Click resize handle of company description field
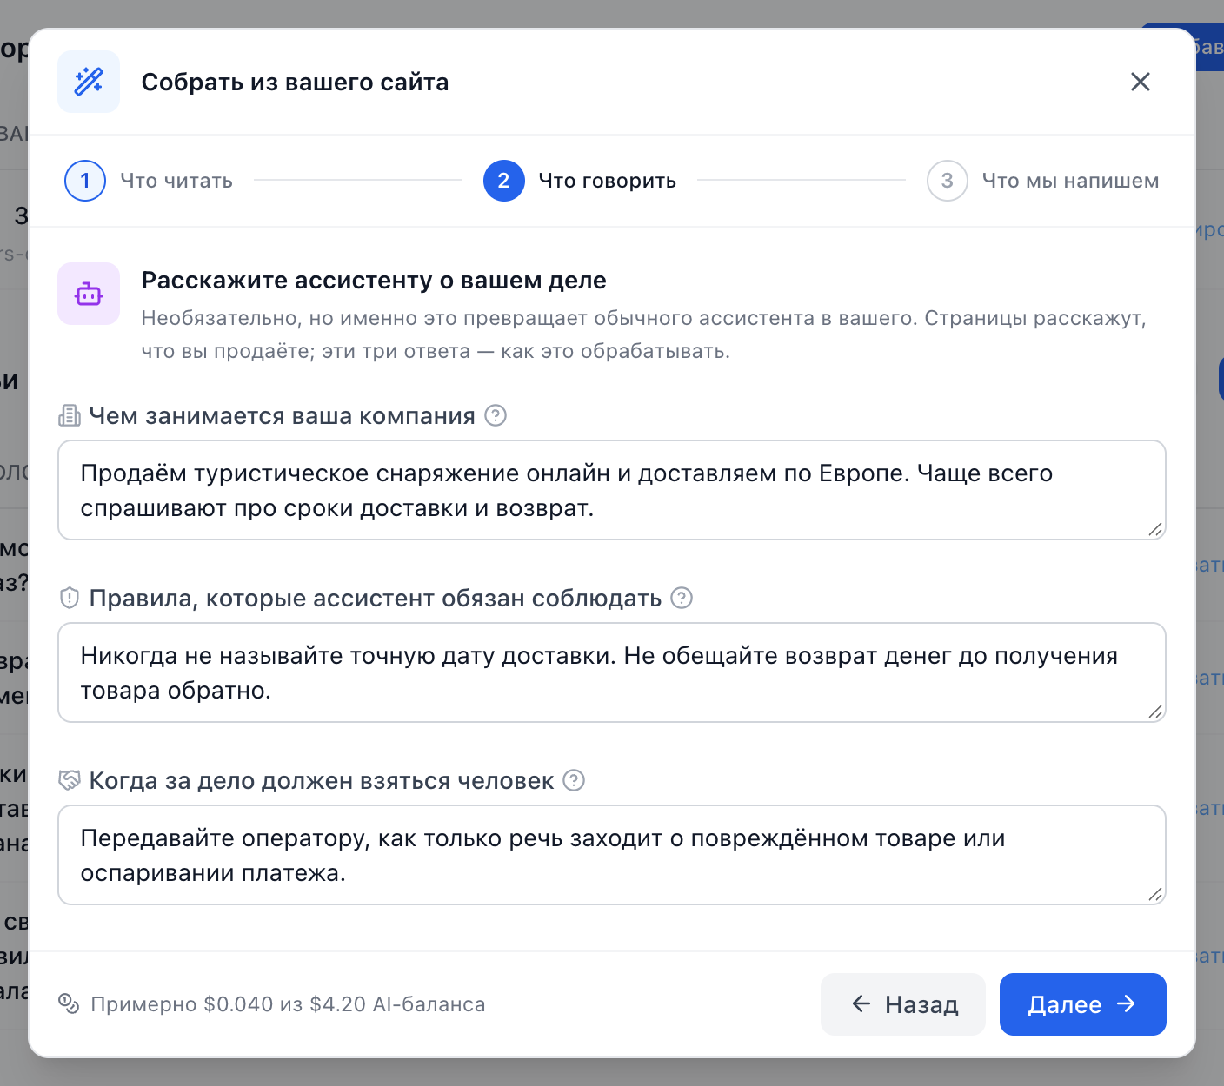1224x1086 pixels. click(1155, 529)
